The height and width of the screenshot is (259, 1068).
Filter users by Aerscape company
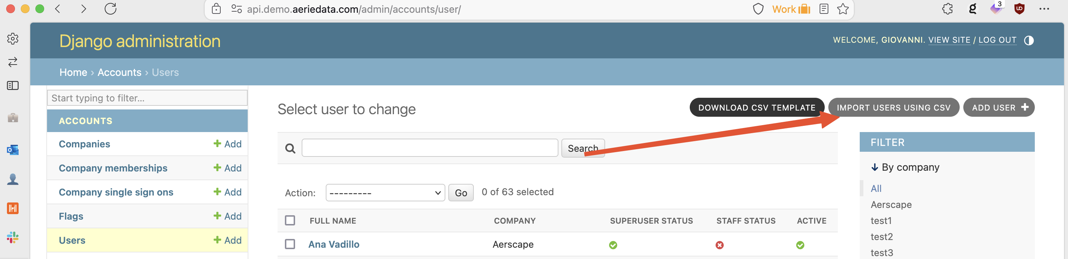(891, 205)
